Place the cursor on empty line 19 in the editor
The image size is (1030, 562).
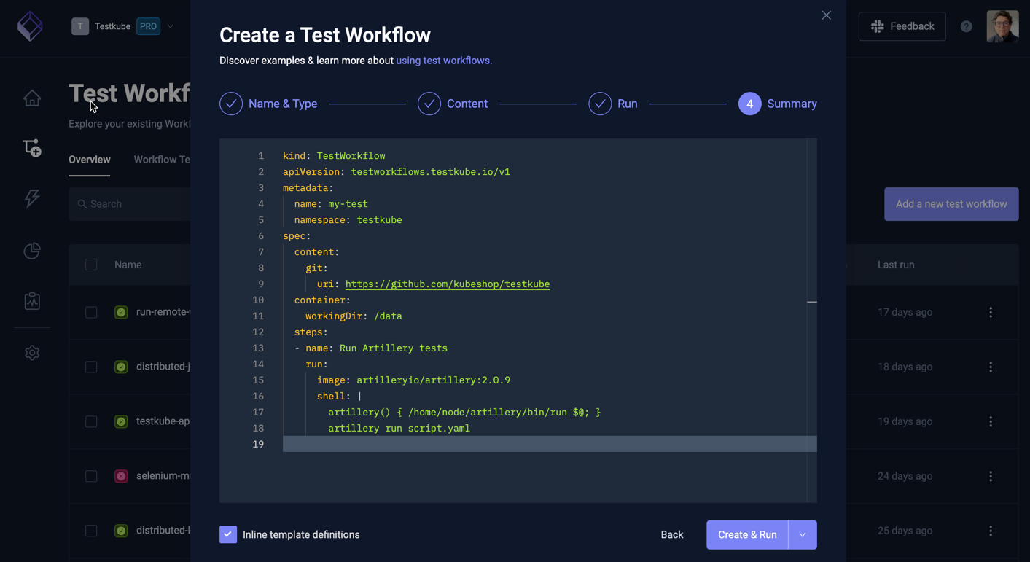coord(550,444)
